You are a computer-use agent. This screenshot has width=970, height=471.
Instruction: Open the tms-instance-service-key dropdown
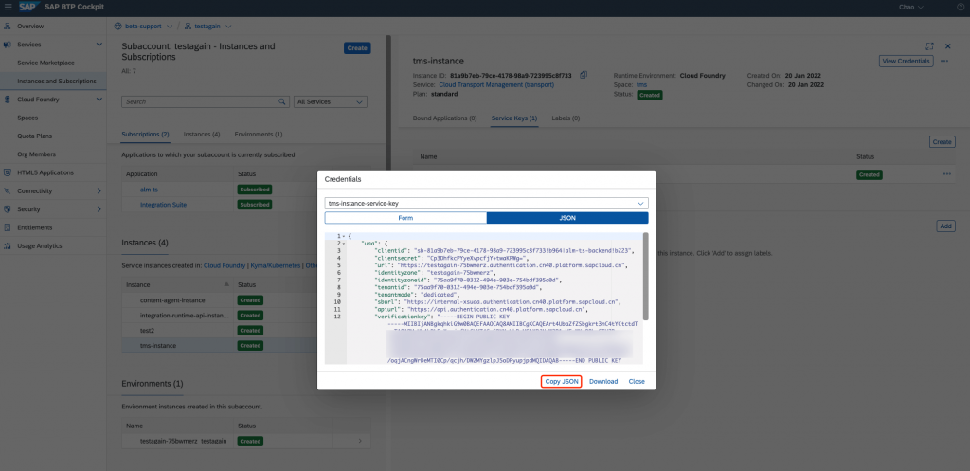(x=486, y=203)
